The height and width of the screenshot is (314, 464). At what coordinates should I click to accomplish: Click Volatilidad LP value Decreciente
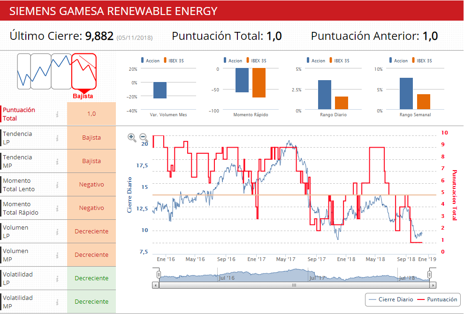coord(91,278)
